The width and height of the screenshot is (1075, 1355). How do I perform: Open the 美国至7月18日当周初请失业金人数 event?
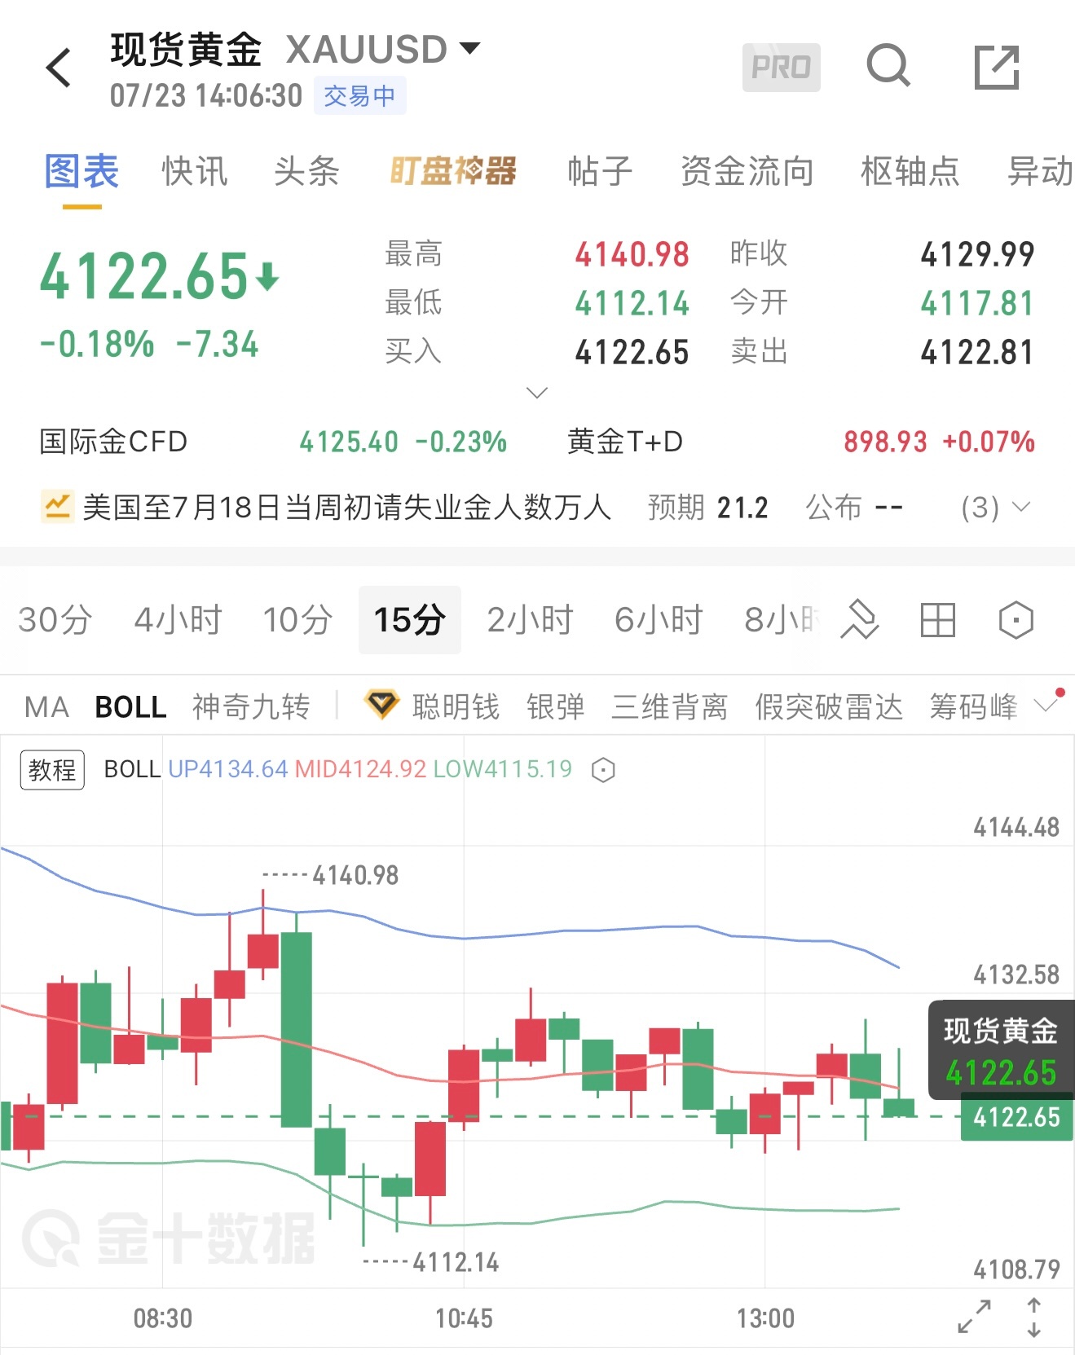coord(346,507)
